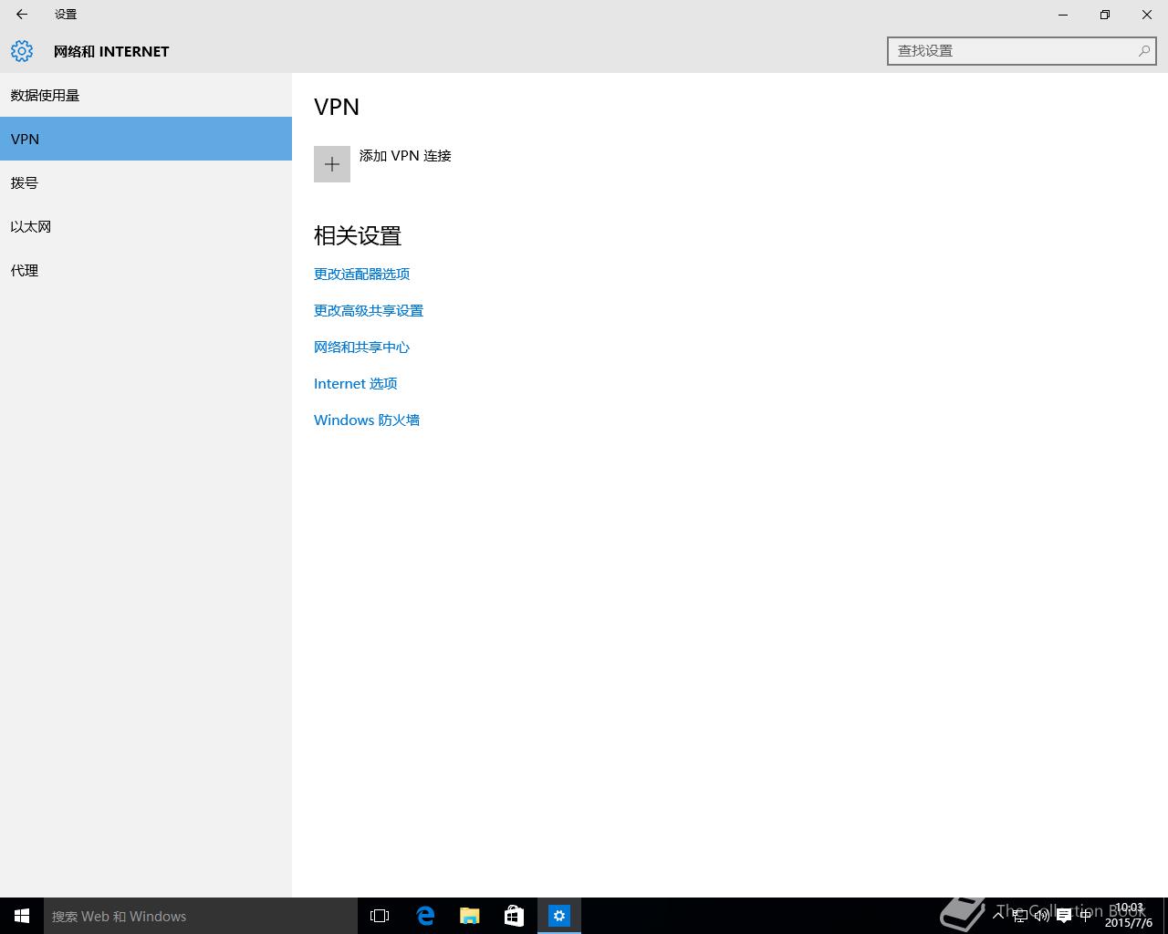
Task: Launch Microsoft Edge from taskbar
Action: click(x=425, y=916)
